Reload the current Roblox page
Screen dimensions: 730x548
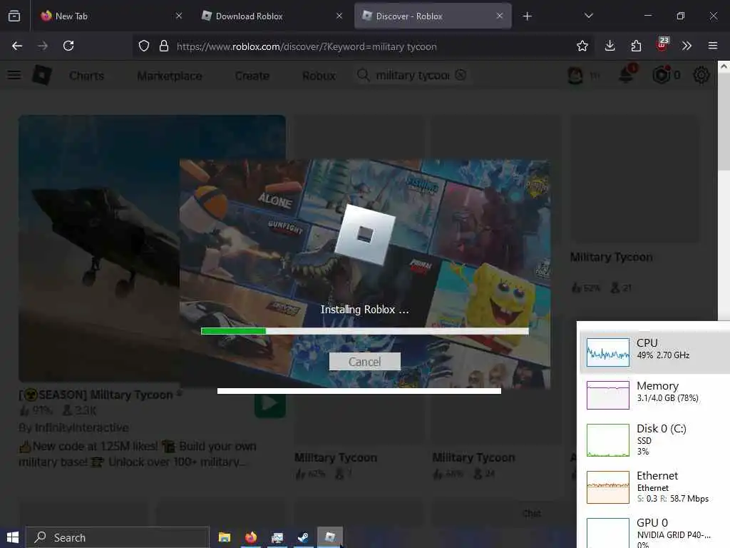[x=68, y=46]
